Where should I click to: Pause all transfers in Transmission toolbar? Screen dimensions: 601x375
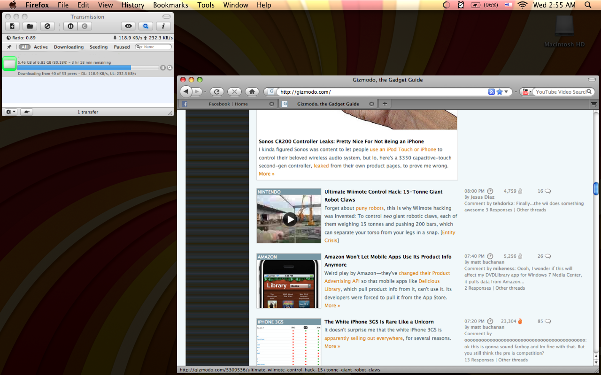point(70,26)
